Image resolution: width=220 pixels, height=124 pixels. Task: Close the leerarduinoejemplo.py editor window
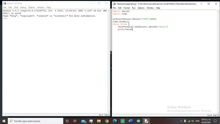(216, 4)
